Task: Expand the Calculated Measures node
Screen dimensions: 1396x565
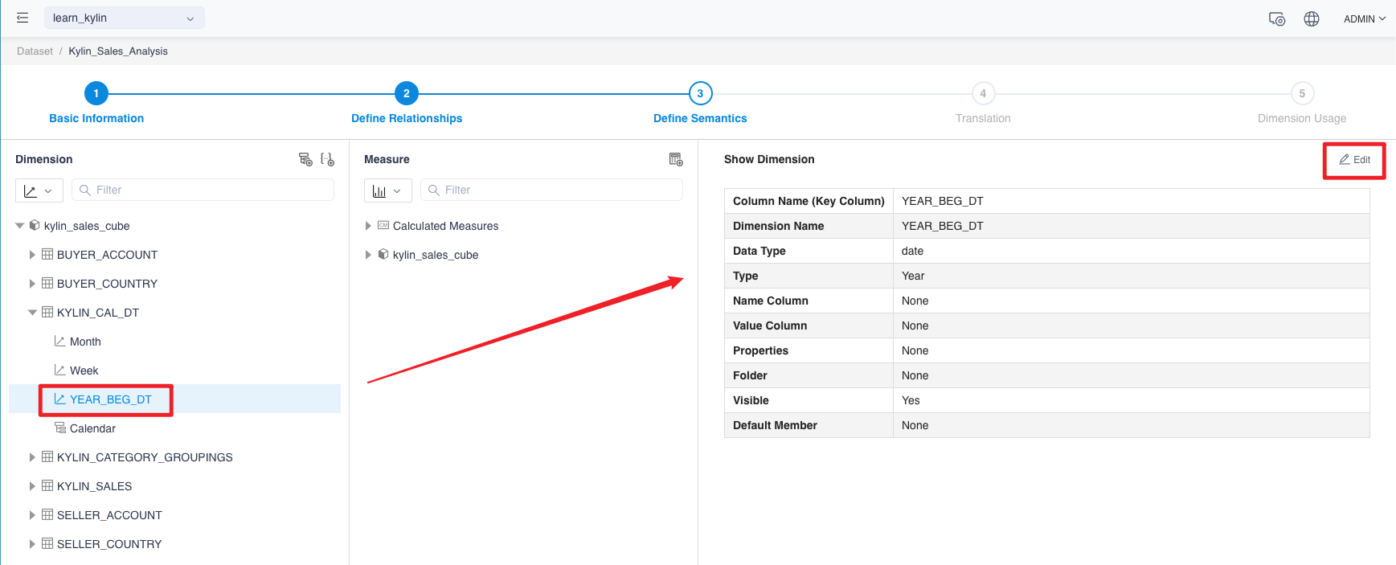Action: click(368, 226)
